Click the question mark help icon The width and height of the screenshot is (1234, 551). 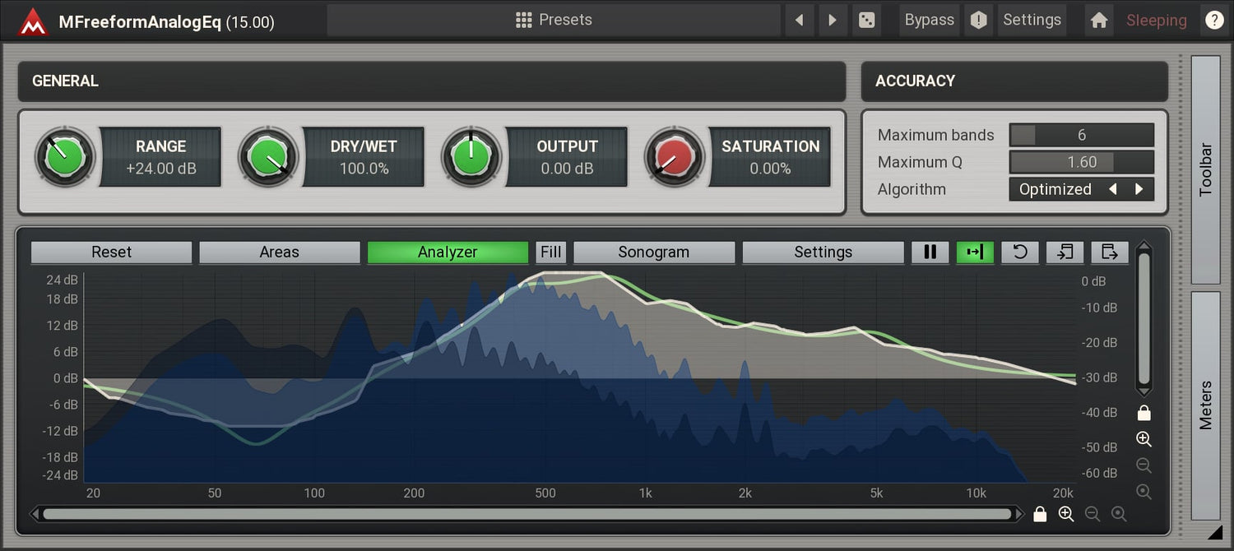click(x=1214, y=21)
